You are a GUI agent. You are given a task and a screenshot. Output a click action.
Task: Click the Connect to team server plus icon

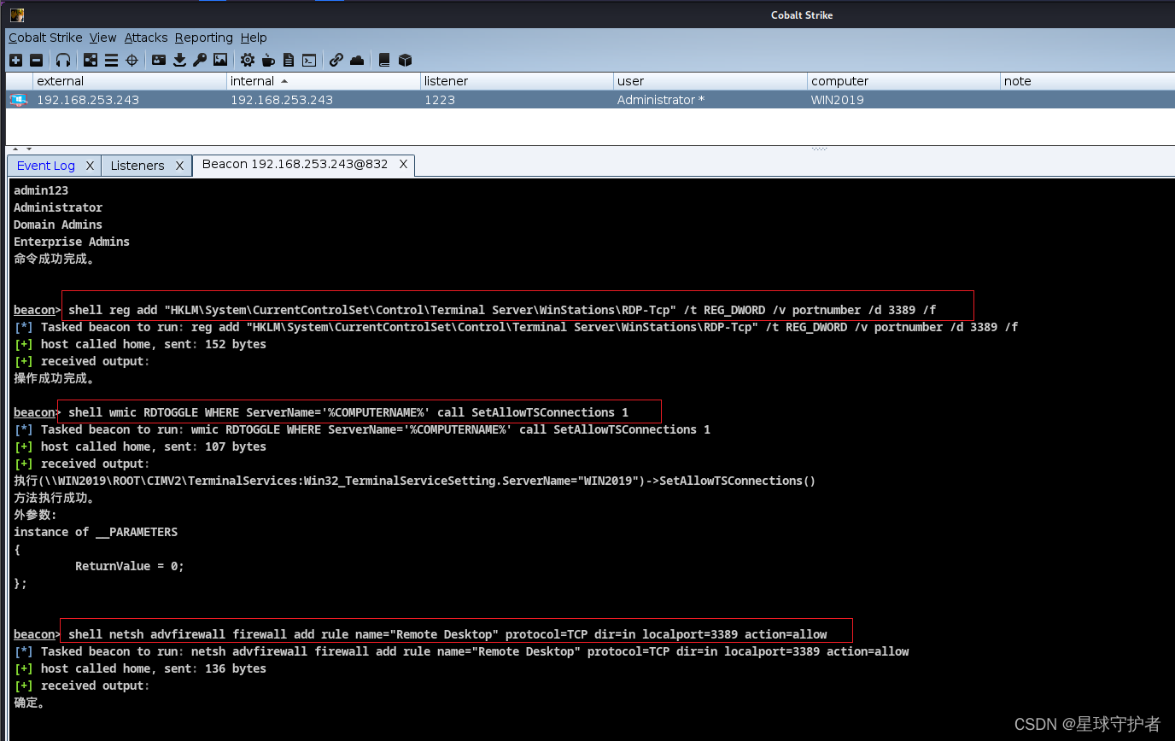coord(15,60)
